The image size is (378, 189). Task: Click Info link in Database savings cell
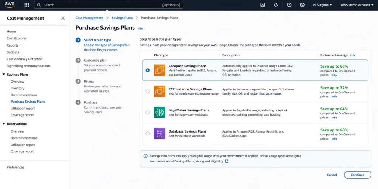[334, 139]
